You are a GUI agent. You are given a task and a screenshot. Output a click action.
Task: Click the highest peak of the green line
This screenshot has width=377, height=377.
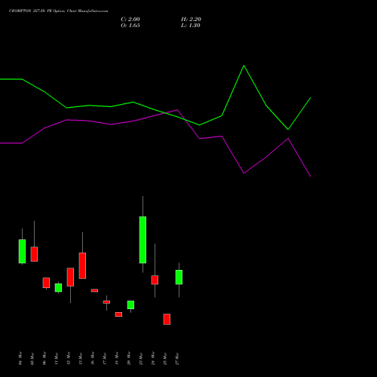coord(244,66)
